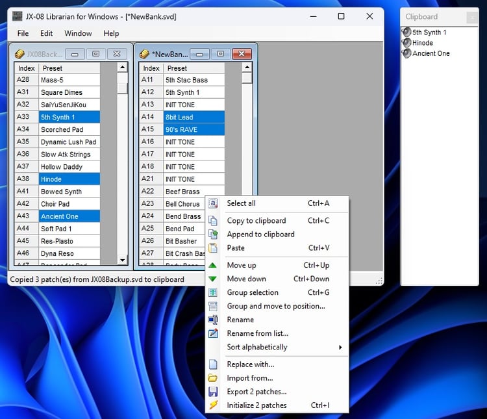Click the Rename from list pencil icon

point(213,333)
